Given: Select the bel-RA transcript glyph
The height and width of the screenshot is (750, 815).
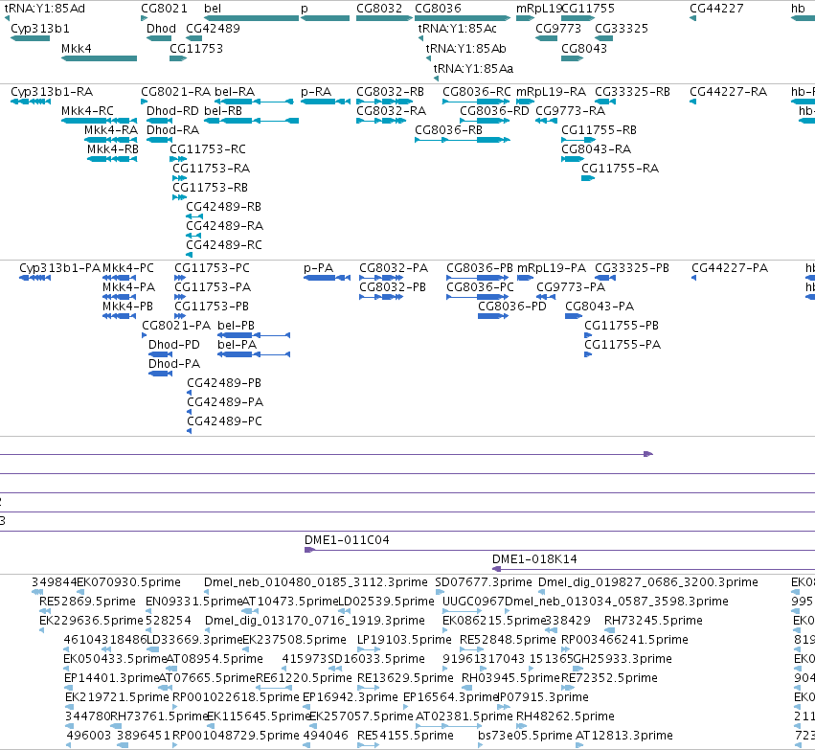Looking at the screenshot, I should pyautogui.click(x=254, y=102).
